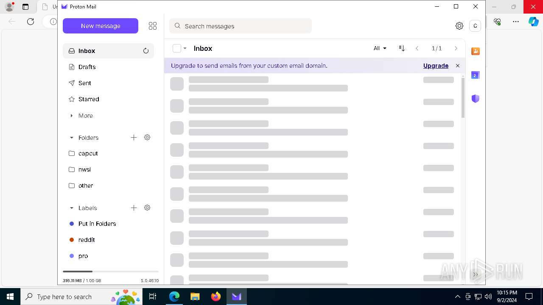
Task: Click the message list scrollbar
Action: tap(463, 97)
